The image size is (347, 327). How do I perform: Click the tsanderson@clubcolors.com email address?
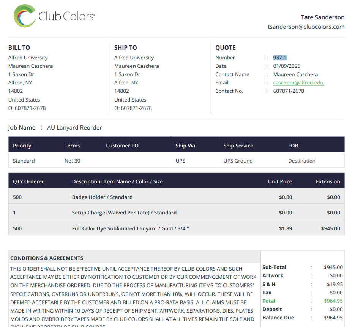pos(306,27)
